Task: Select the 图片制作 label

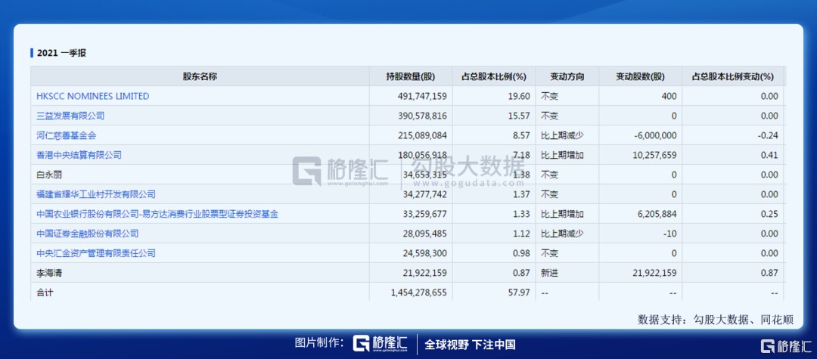Action: (x=319, y=343)
